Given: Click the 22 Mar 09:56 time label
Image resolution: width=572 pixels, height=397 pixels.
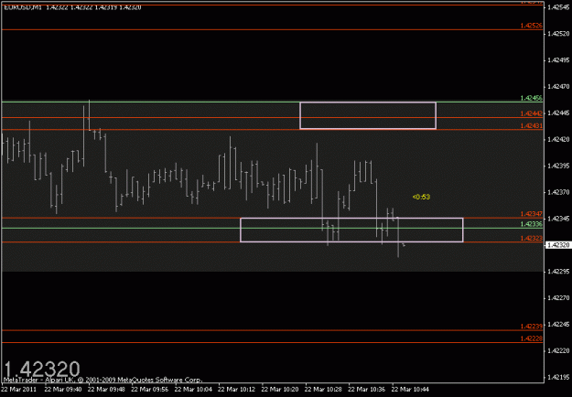Looking at the screenshot, I should pyautogui.click(x=149, y=390).
